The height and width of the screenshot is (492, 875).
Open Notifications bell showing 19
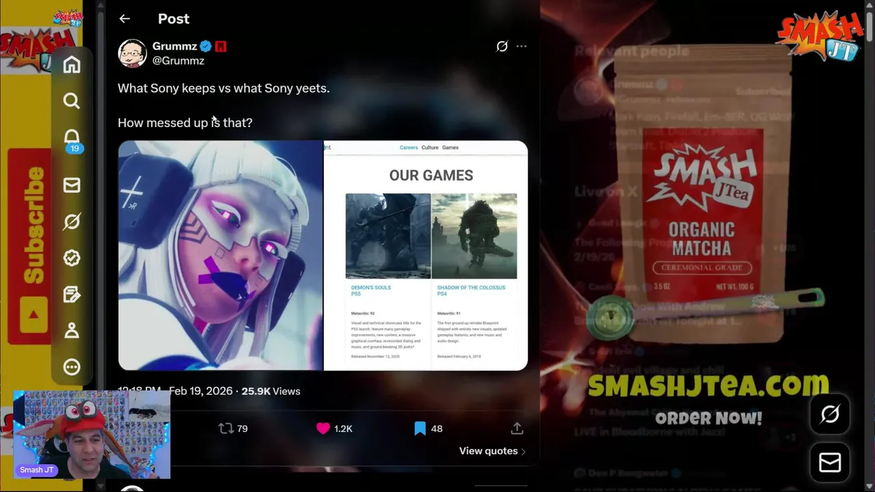click(72, 141)
